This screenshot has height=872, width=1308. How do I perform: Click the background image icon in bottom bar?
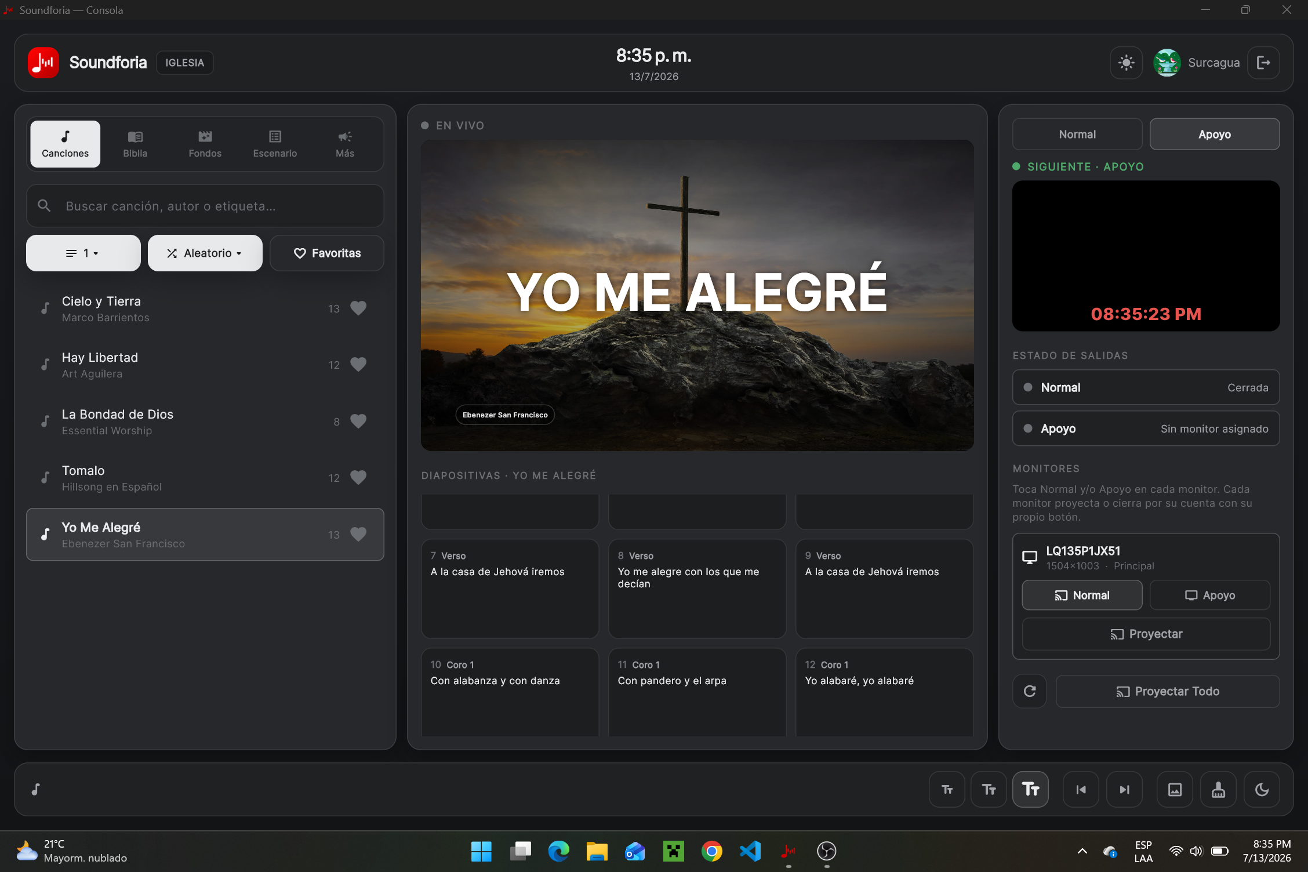(1175, 789)
